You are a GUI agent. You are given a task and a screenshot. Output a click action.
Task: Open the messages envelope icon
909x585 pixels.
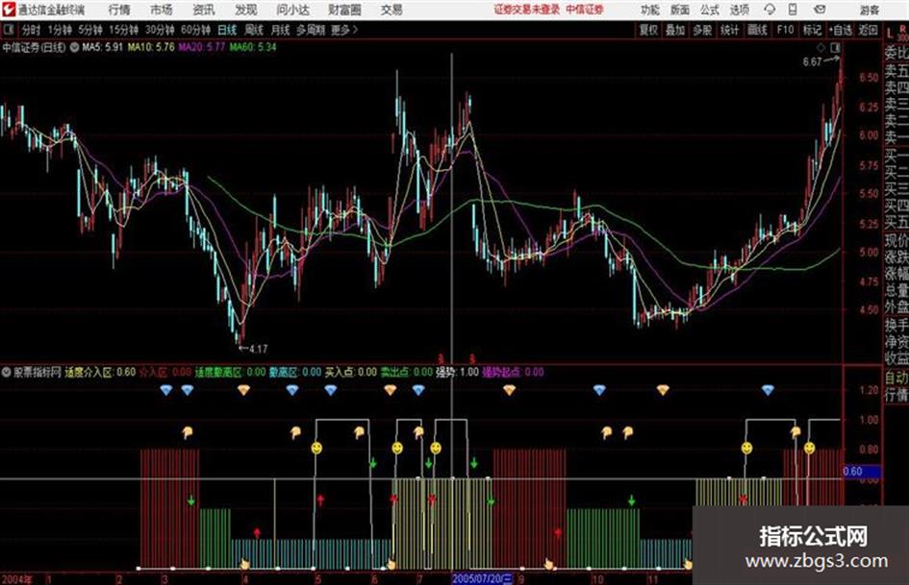tap(820, 10)
